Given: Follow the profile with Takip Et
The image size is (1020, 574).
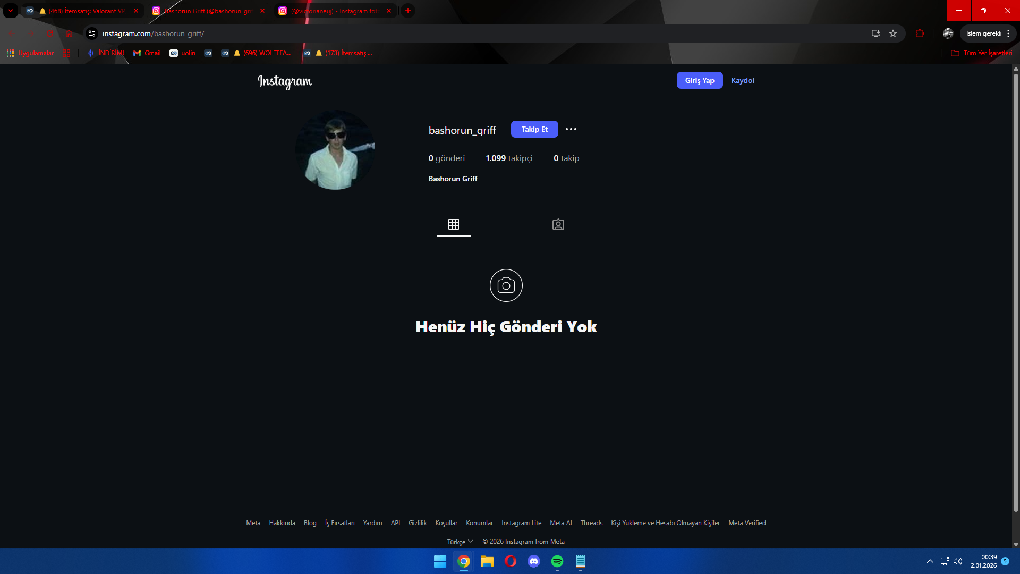Looking at the screenshot, I should pyautogui.click(x=534, y=129).
